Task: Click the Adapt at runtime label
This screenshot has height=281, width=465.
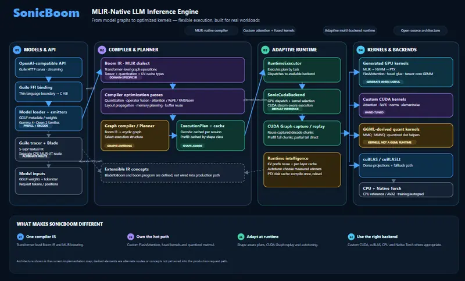Action: [x=263, y=237]
